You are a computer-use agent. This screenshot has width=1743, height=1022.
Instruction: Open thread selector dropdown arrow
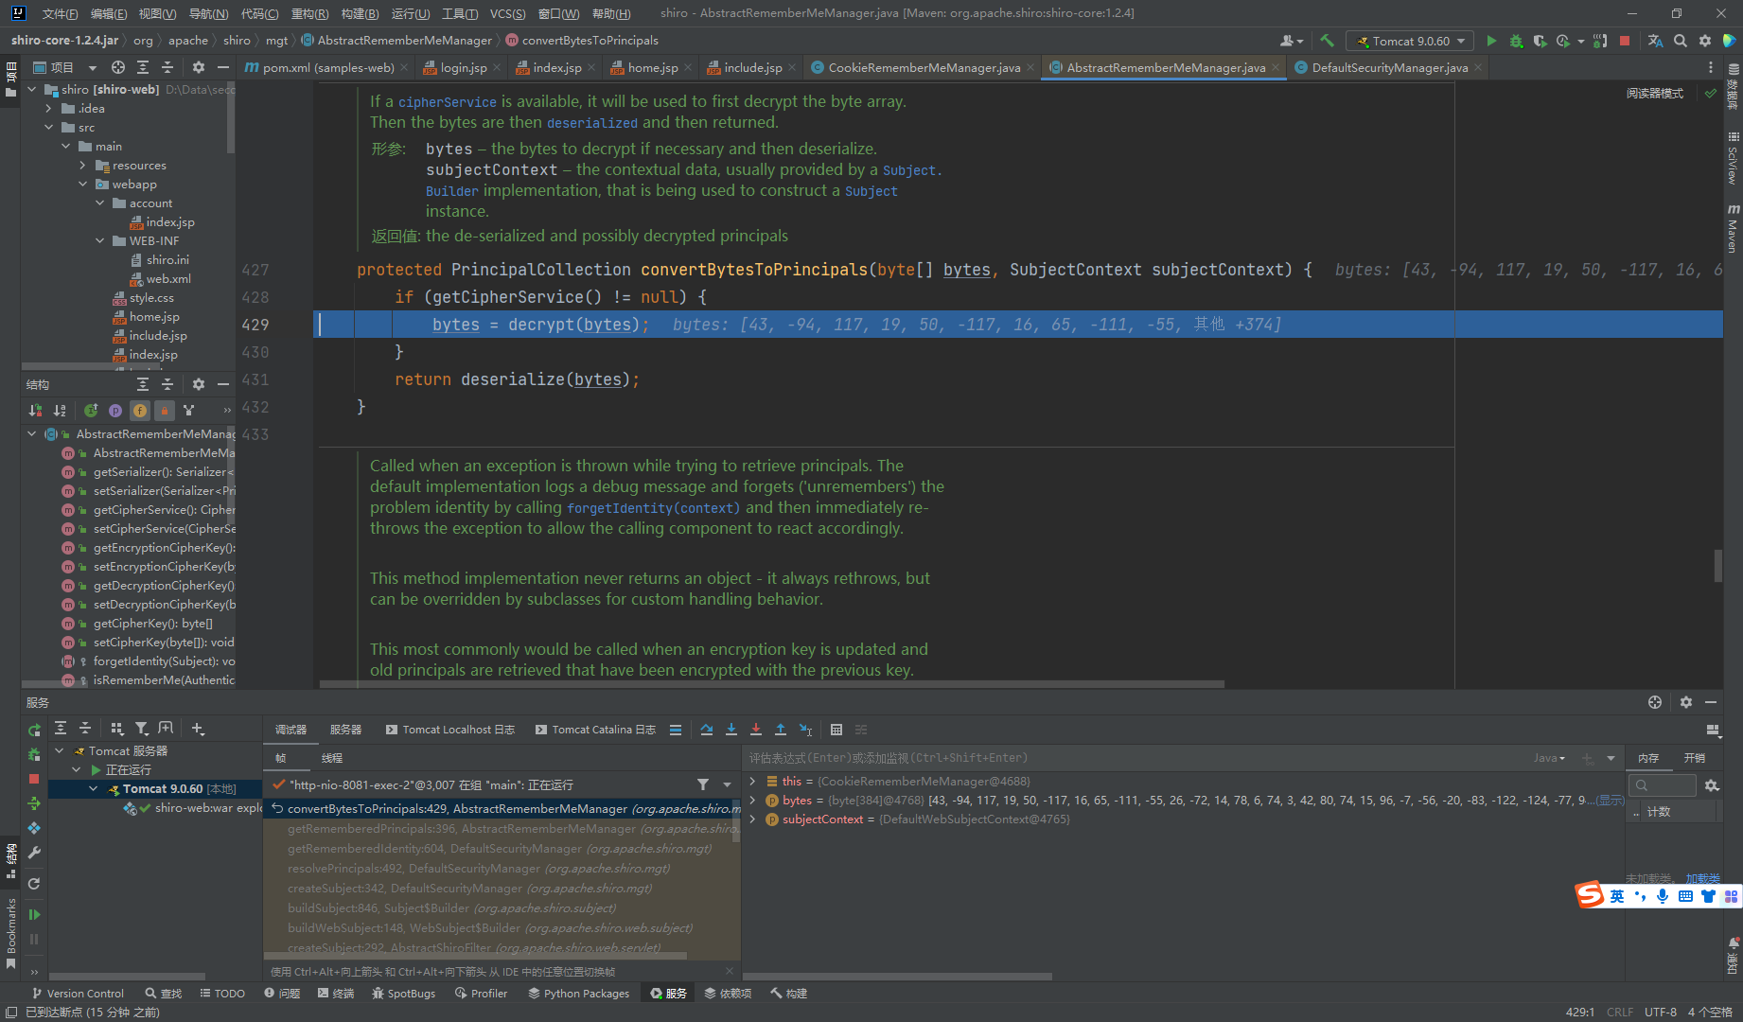coord(727,784)
